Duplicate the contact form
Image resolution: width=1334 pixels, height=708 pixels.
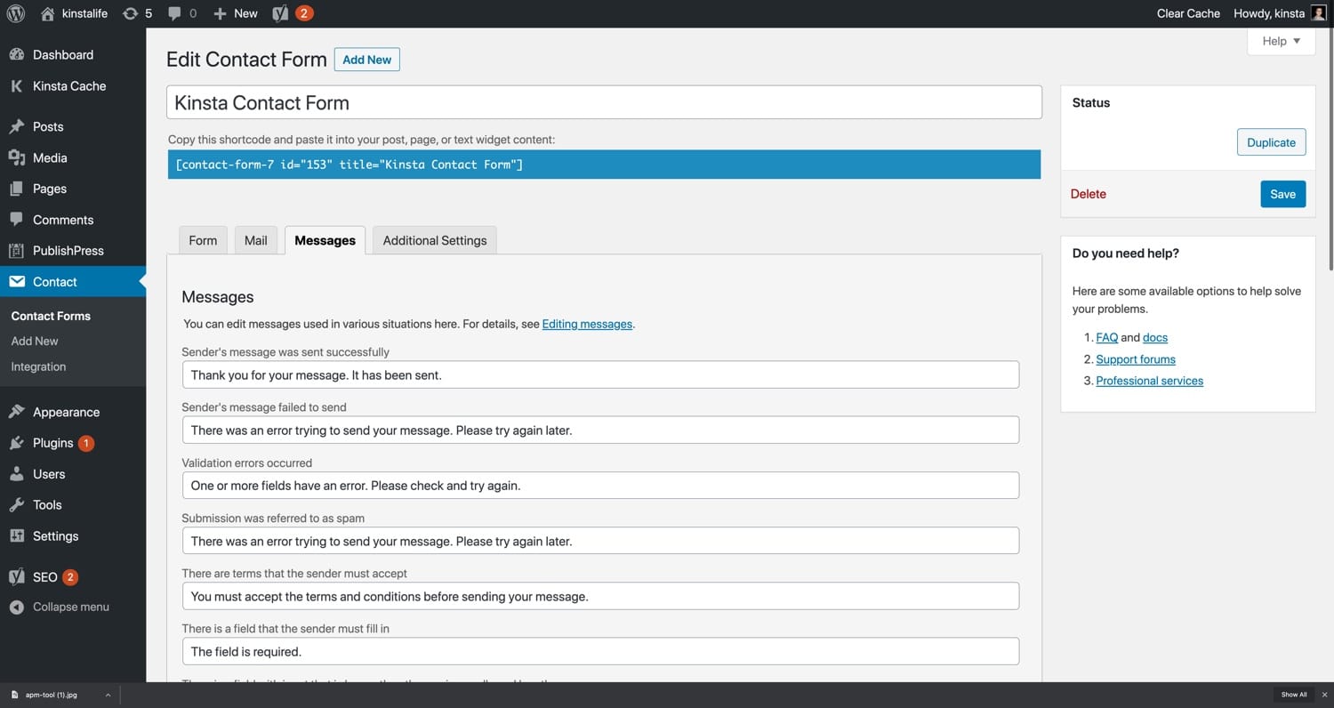coord(1271,142)
